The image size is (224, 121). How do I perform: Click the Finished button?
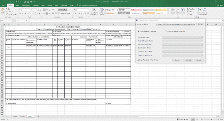pyautogui.click(x=188, y=60)
